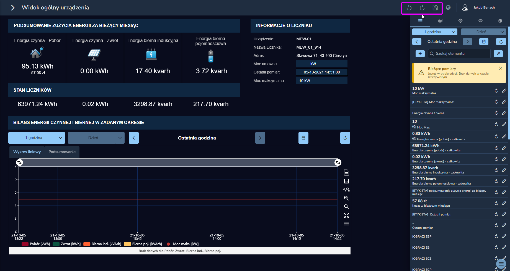The image size is (510, 271).
Task: Open Jakub Banach user profile
Action: [478, 7]
